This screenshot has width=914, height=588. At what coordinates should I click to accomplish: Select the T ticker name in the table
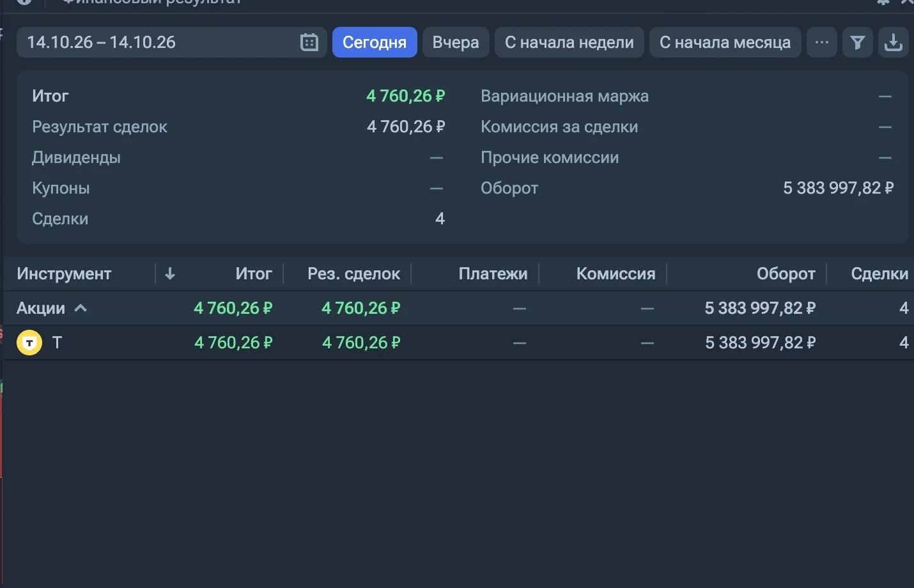(57, 343)
